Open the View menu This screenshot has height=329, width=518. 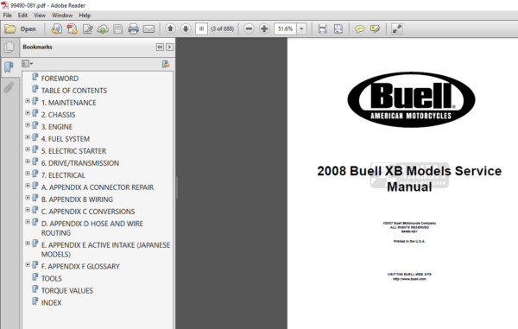click(40, 16)
